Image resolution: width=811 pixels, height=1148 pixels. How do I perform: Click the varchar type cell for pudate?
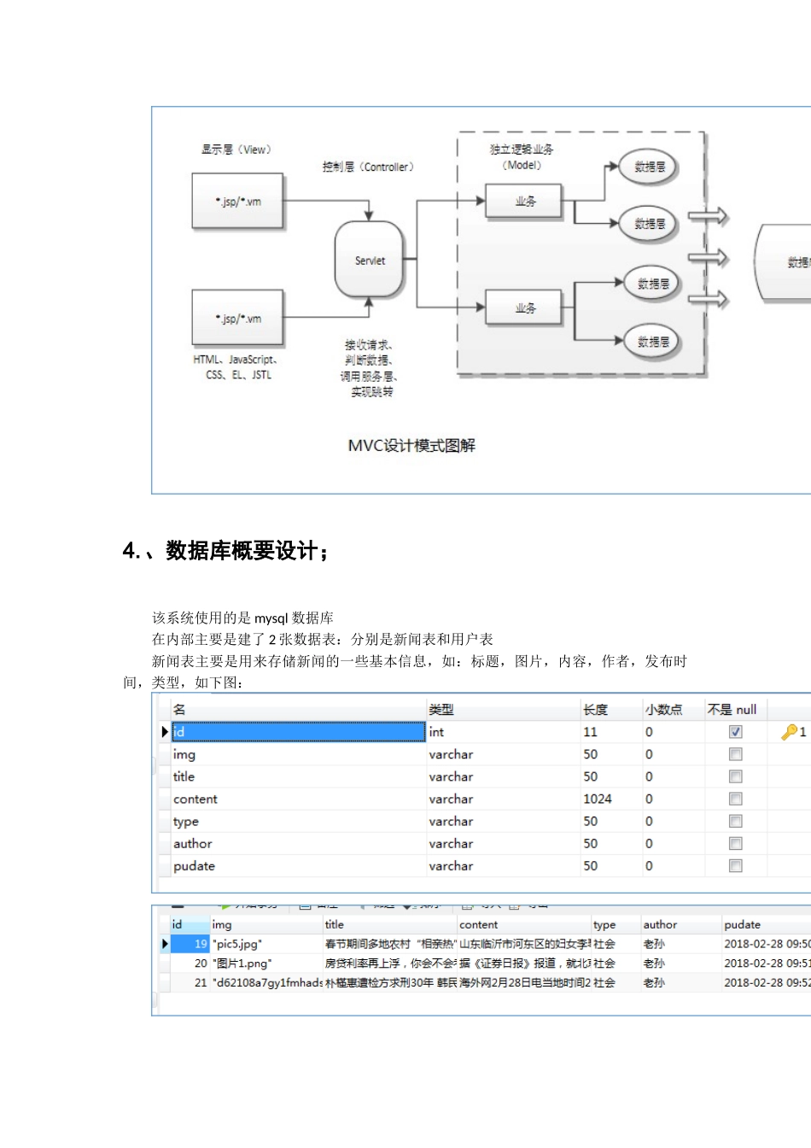pos(503,865)
